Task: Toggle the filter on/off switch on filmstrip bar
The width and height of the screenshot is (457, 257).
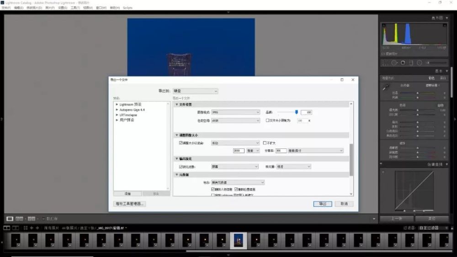Action: [452, 228]
